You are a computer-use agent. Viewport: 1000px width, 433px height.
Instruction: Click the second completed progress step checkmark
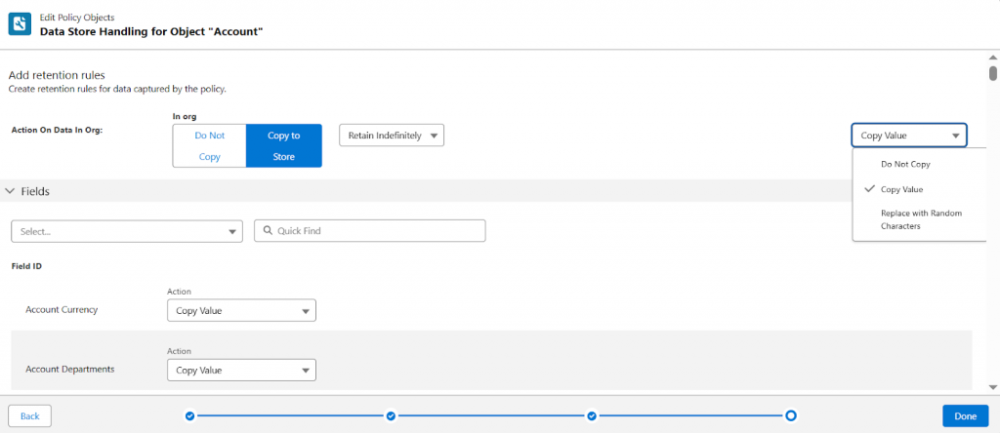391,416
